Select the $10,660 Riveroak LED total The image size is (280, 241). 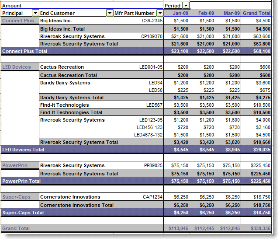tap(262, 142)
